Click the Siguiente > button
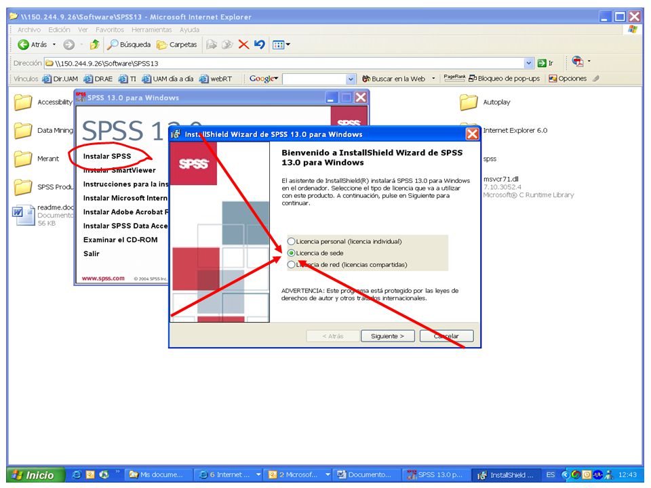Viewport: 651px width, 488px height. [387, 336]
